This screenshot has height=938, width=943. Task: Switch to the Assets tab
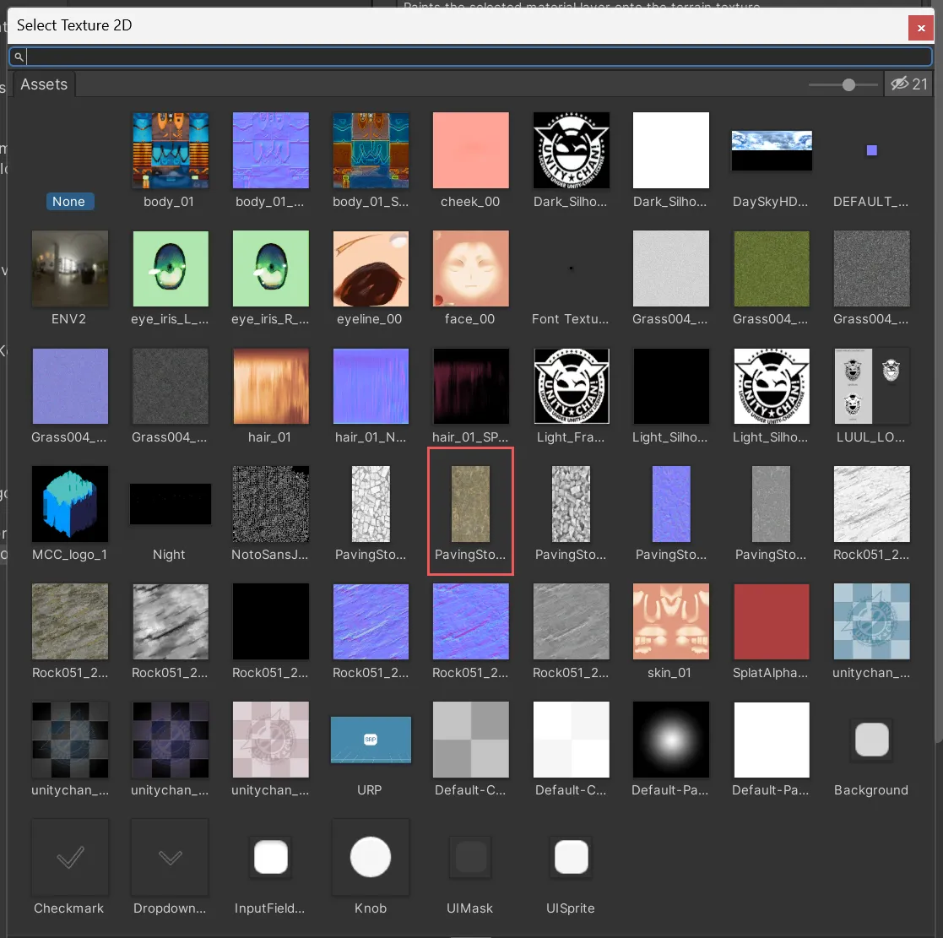pyautogui.click(x=44, y=84)
